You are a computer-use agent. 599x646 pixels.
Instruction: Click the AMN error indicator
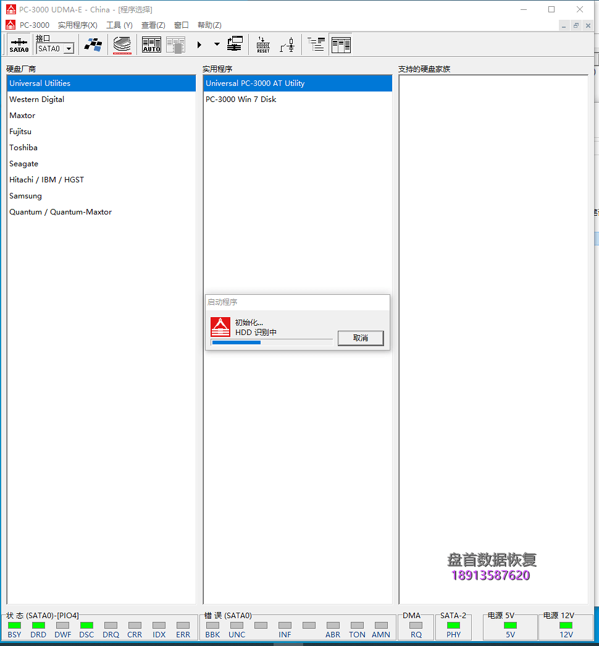pos(381,626)
